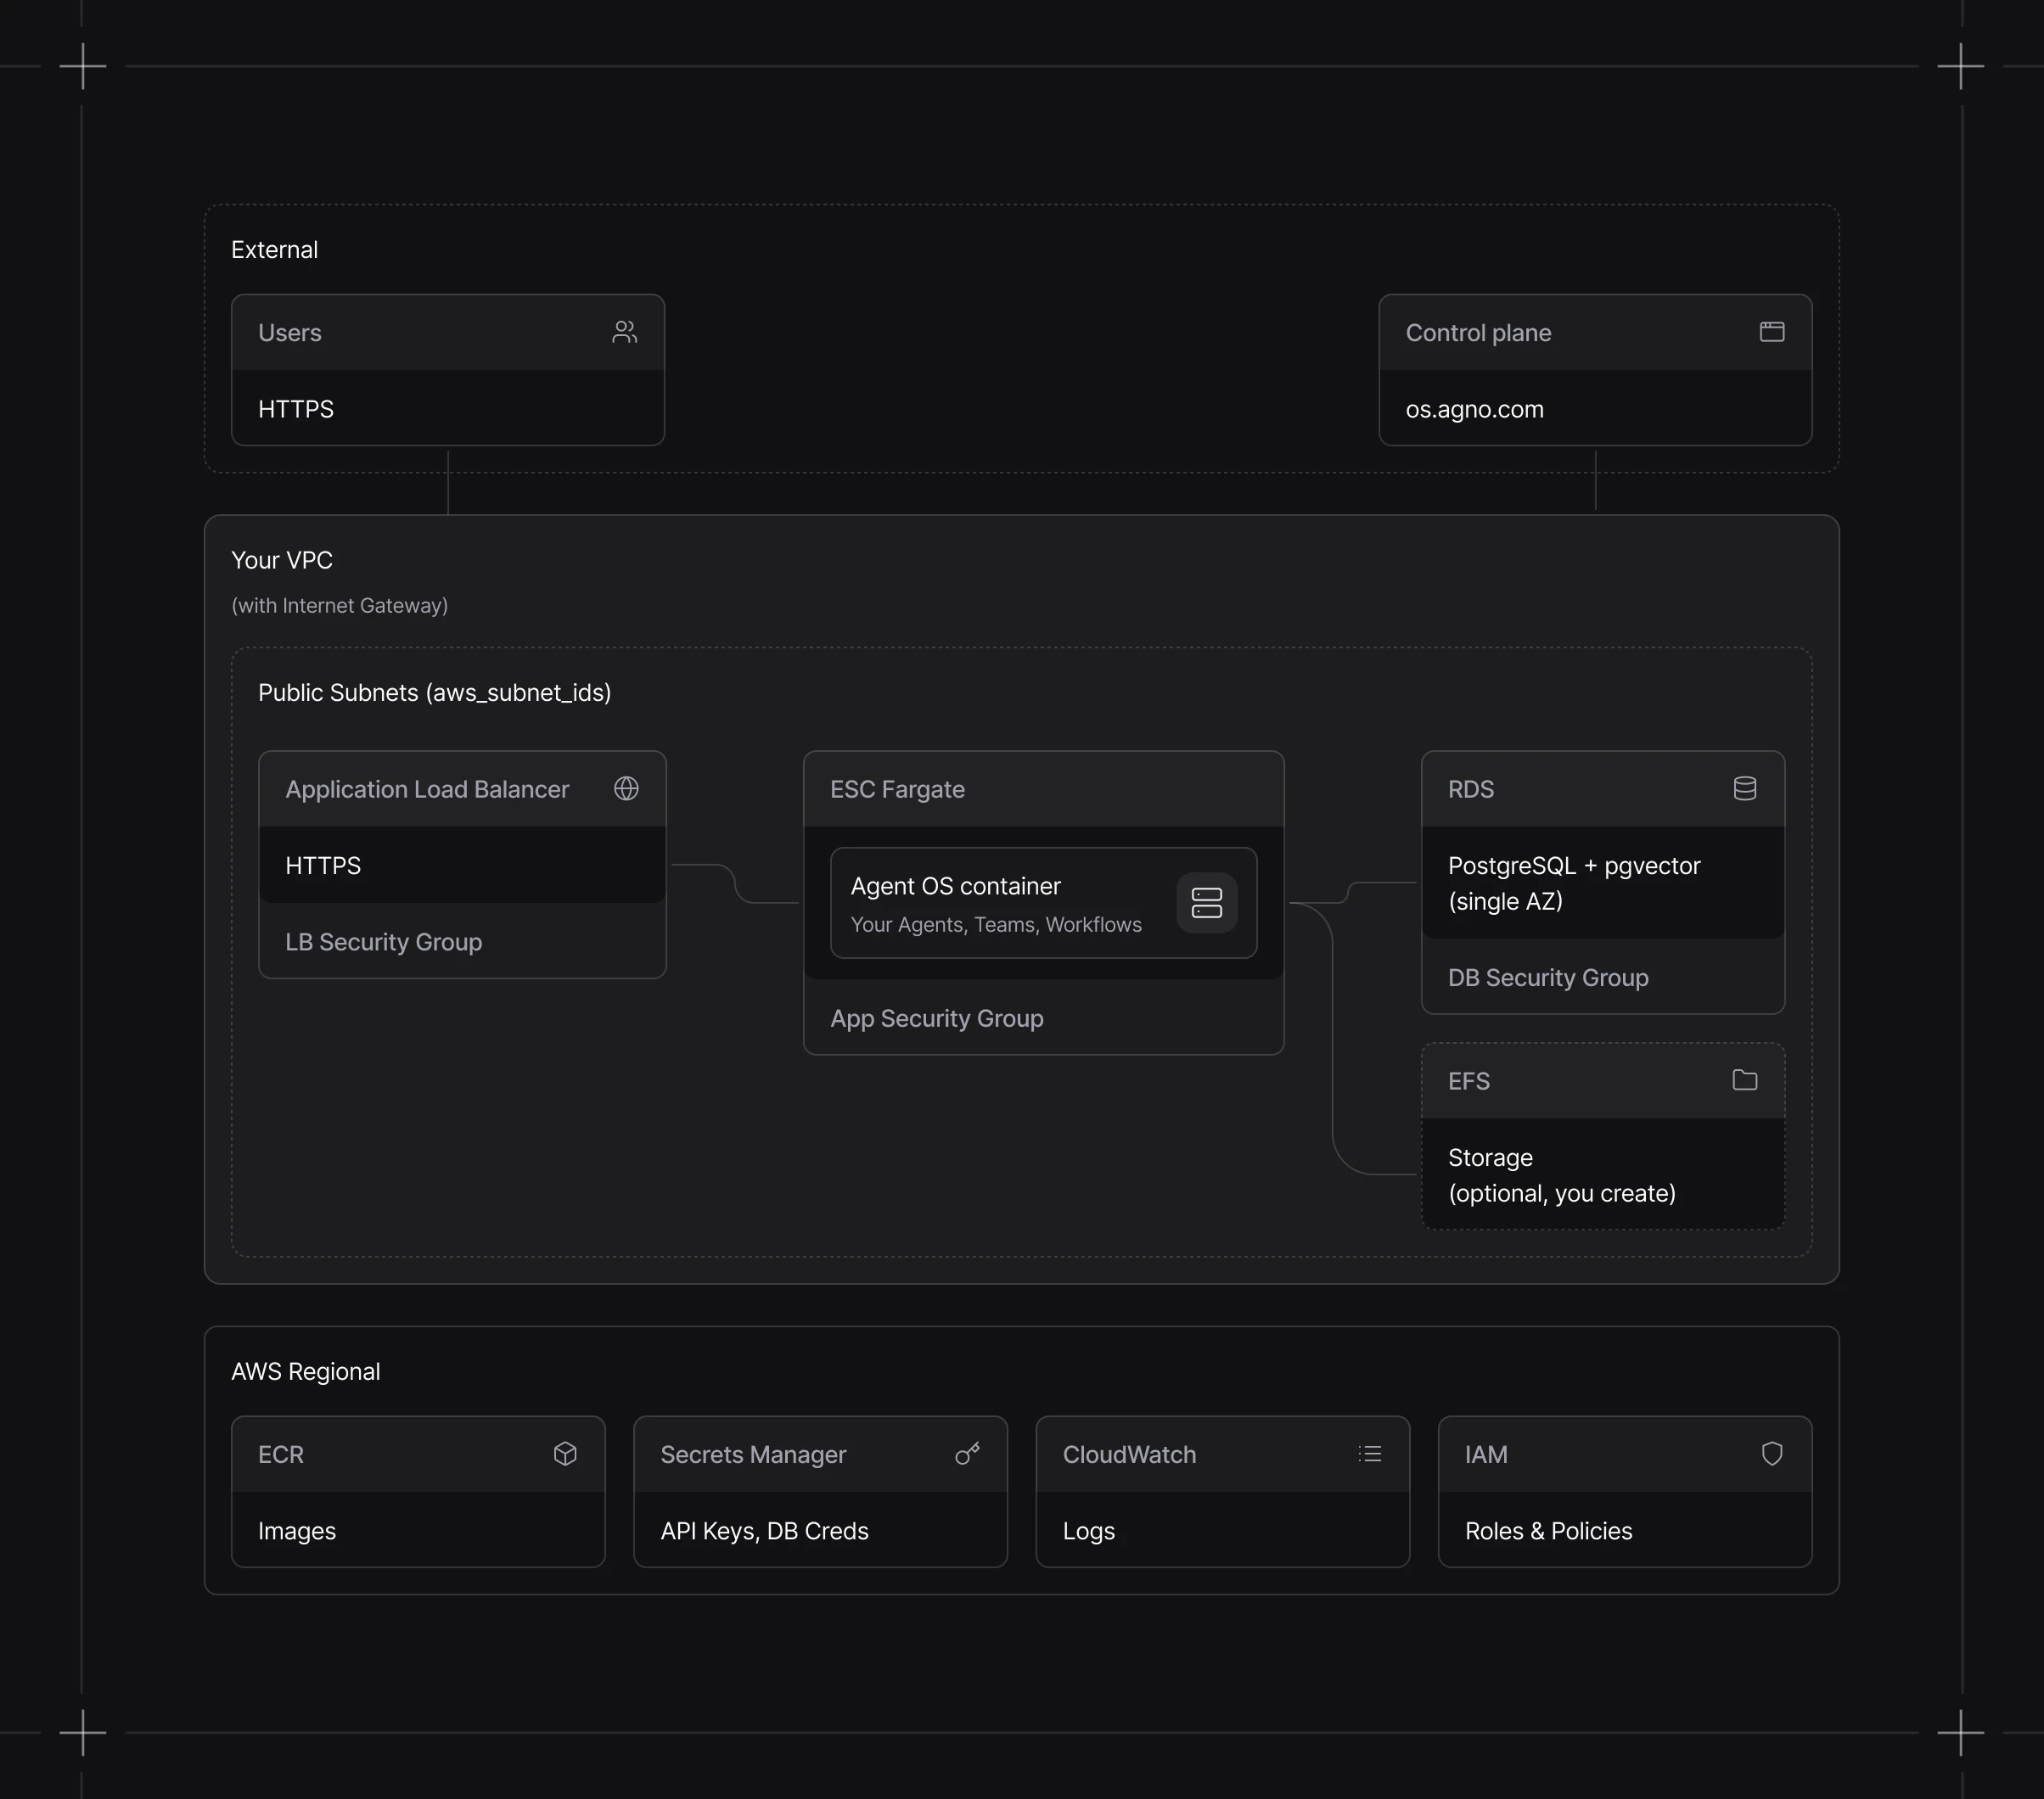Select the RDS database icon

pos(1744,787)
